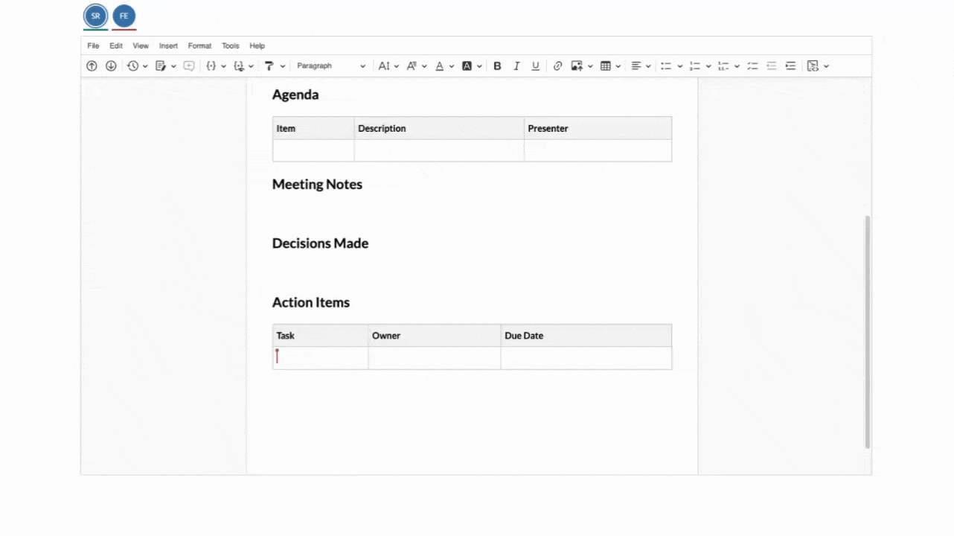The width and height of the screenshot is (954, 536).
Task: Click the upward arrow circle icon
Action: coord(92,66)
